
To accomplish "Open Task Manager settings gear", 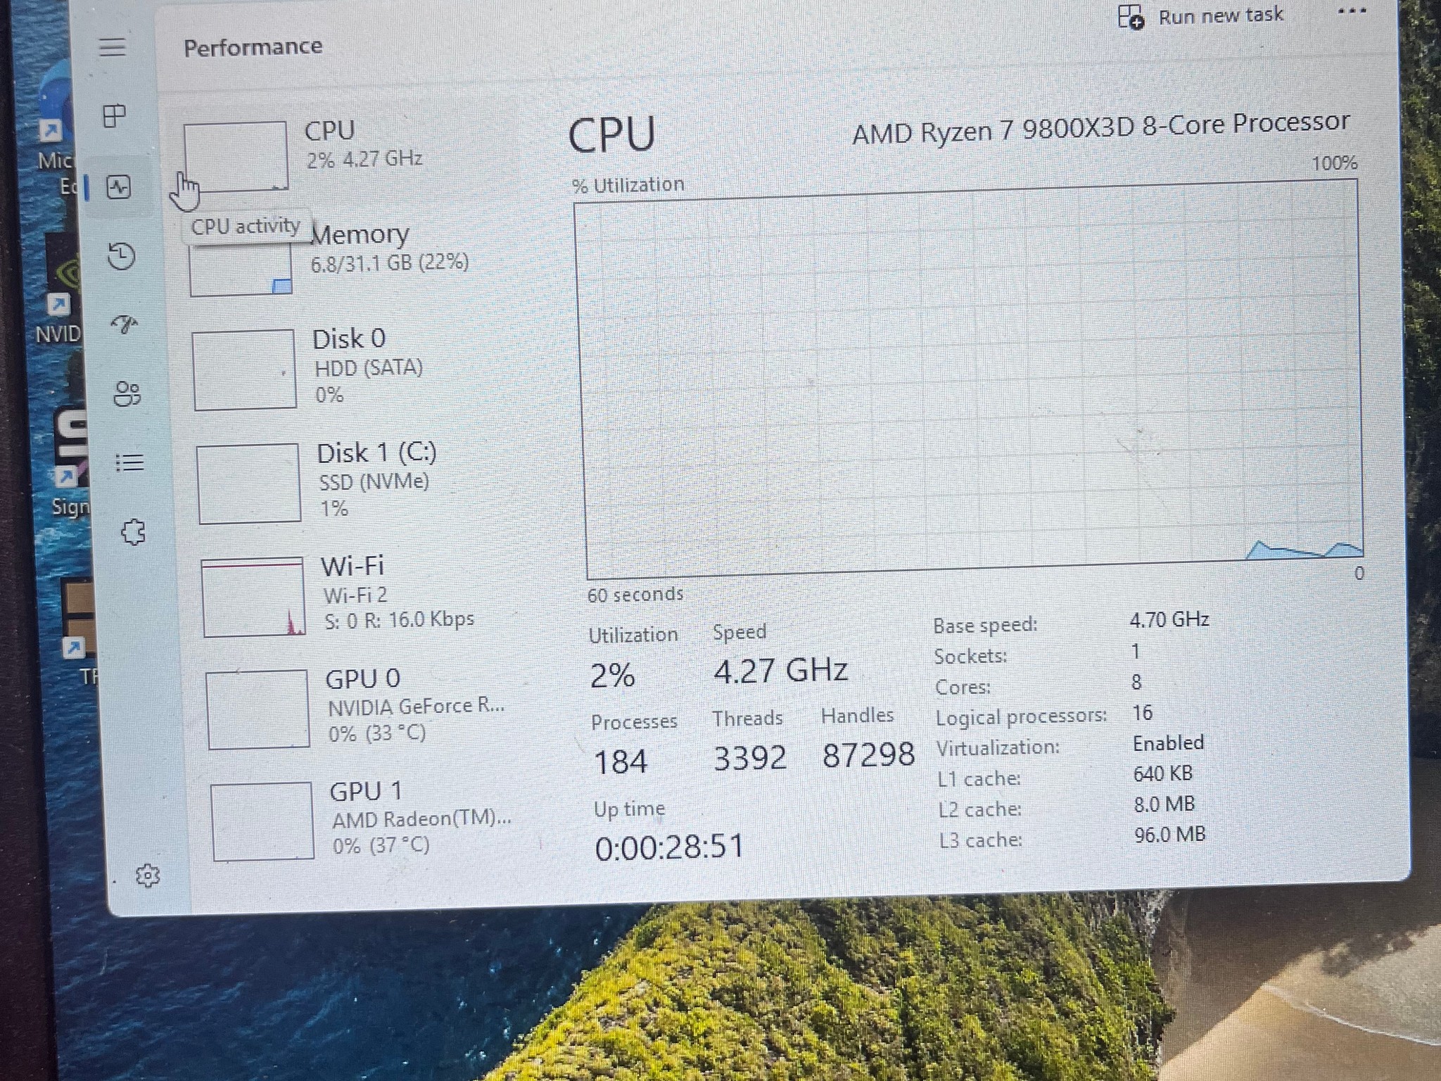I will (148, 875).
